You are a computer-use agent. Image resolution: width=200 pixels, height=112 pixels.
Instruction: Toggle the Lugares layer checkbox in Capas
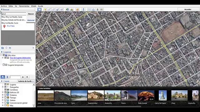click(5, 84)
